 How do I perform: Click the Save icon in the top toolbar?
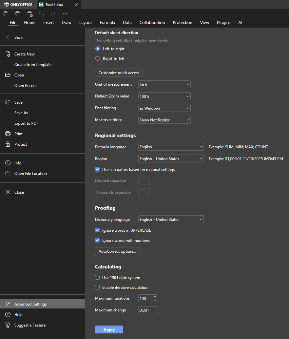point(6,14)
